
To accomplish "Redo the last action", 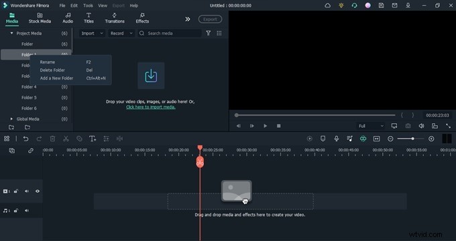I will (39, 139).
